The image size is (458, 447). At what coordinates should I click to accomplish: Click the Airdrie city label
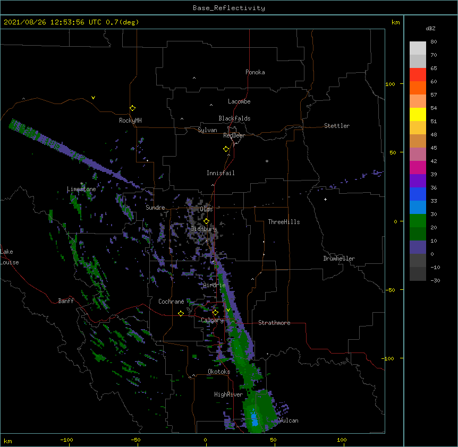[x=214, y=285]
